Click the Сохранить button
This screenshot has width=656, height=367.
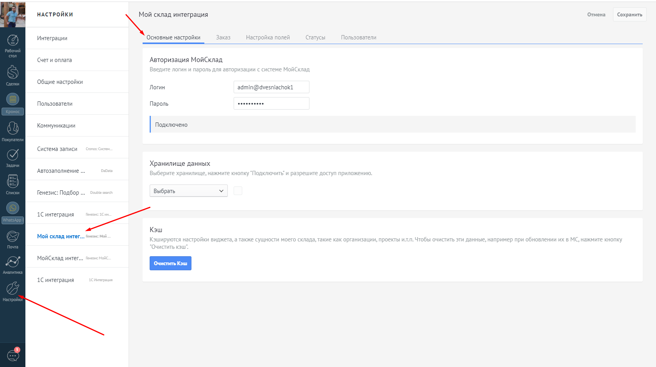[629, 15]
